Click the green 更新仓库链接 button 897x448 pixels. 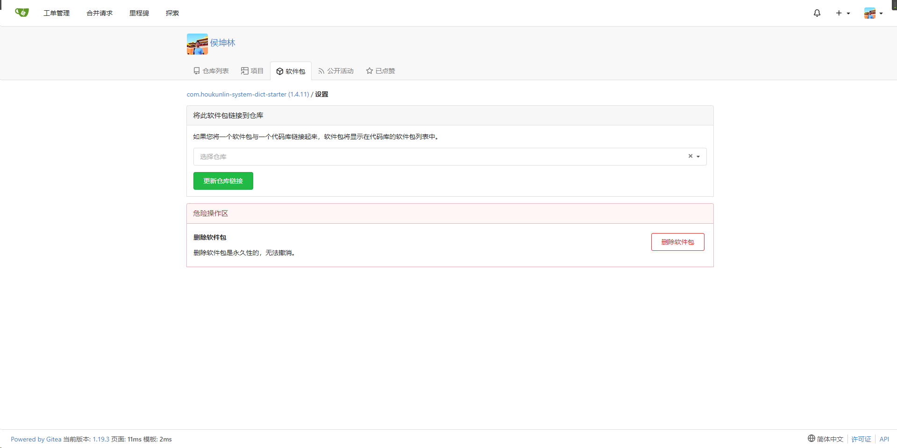click(x=223, y=181)
